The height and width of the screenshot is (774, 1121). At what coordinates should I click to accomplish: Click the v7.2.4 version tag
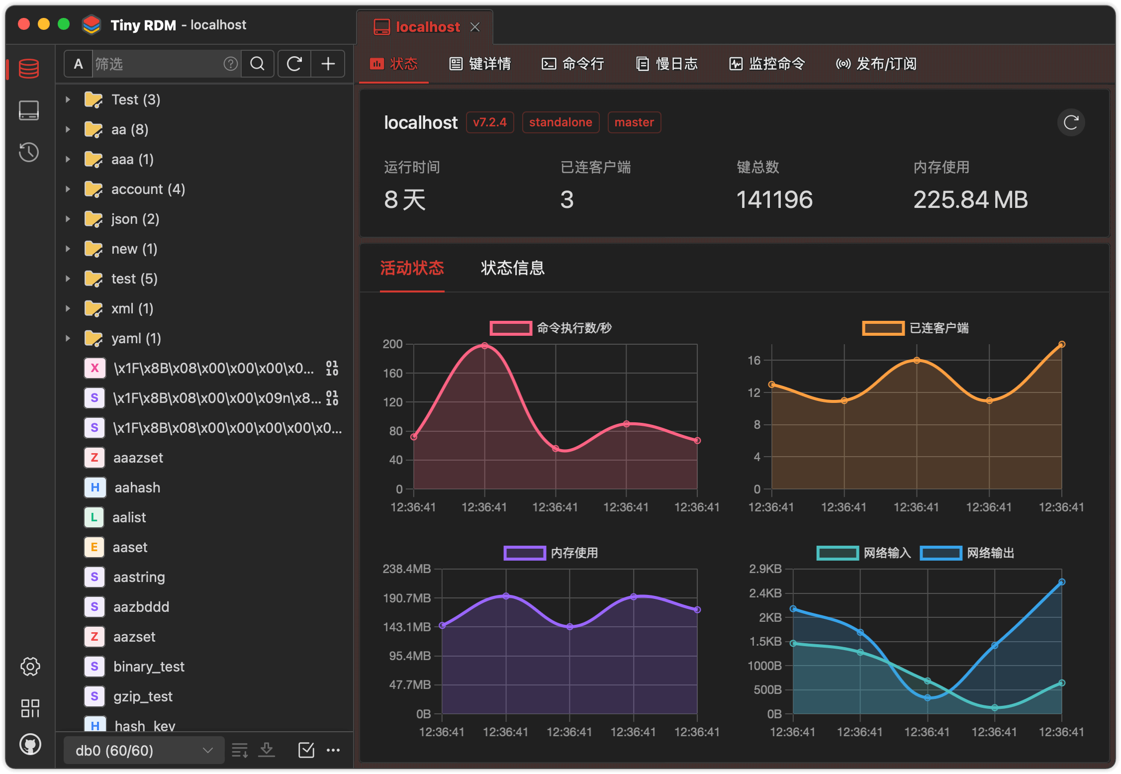tap(489, 122)
